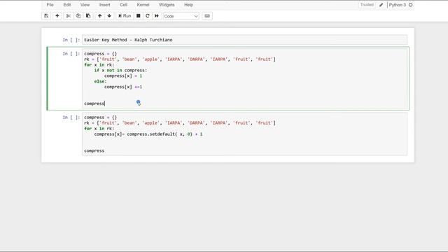Open the cell type Code dropdown
This screenshot has width=448, height=252.
[181, 16]
